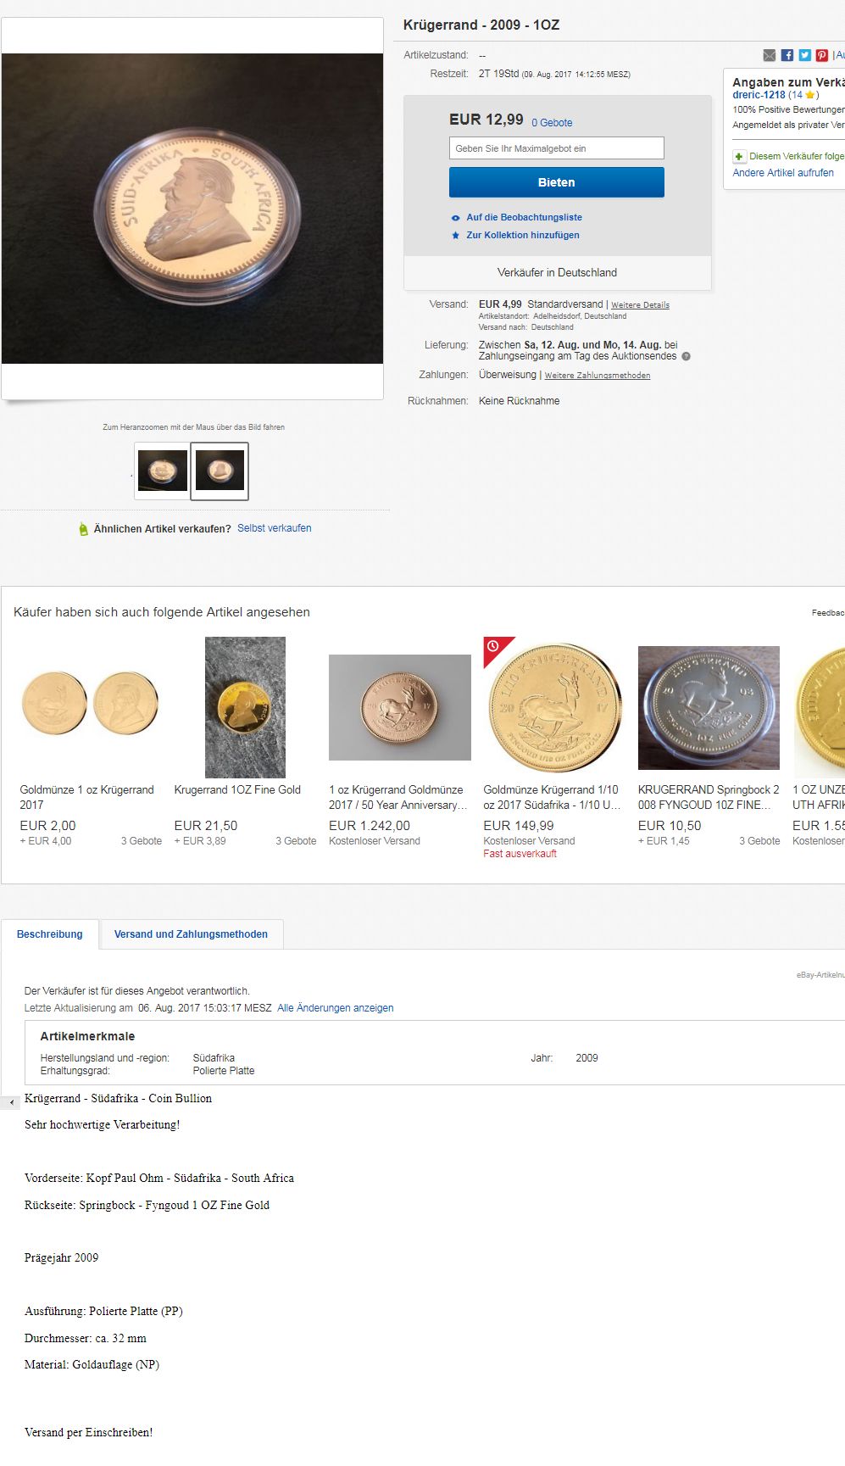This screenshot has width=845, height=1466.
Task: Click Material: Goldauflage (NP) line
Action: 92,1364
